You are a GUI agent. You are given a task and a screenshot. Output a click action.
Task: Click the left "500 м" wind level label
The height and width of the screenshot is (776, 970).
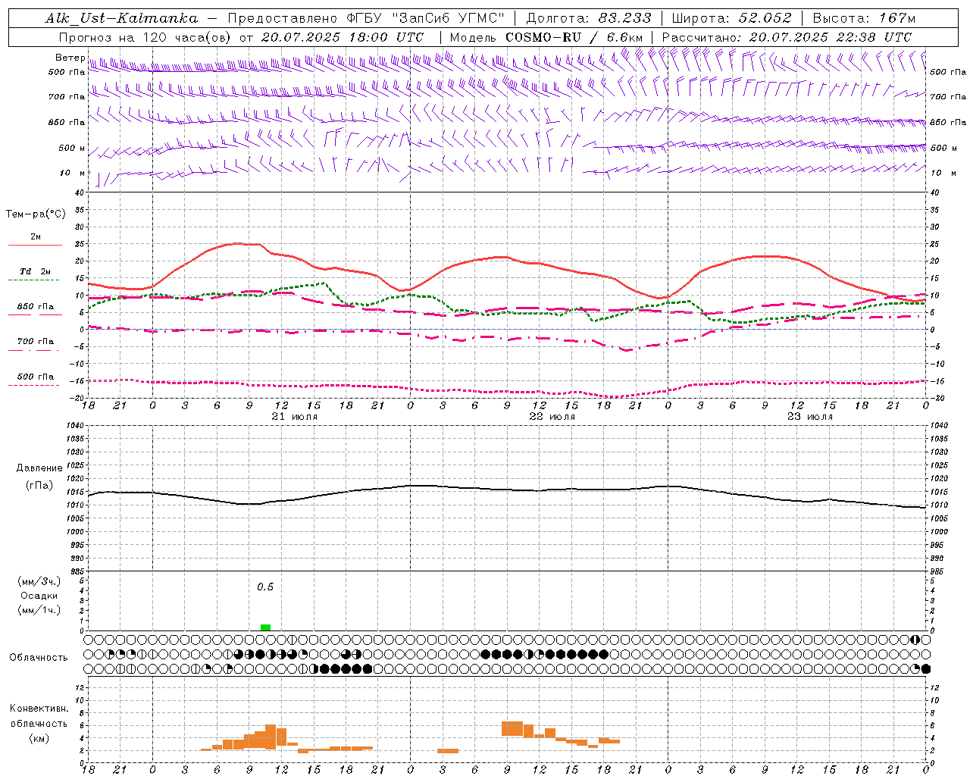tap(72, 148)
